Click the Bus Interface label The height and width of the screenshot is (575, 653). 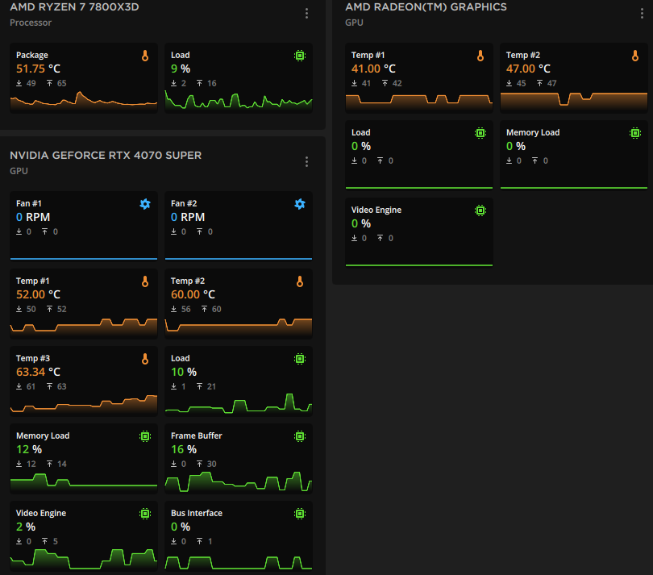[x=197, y=514]
